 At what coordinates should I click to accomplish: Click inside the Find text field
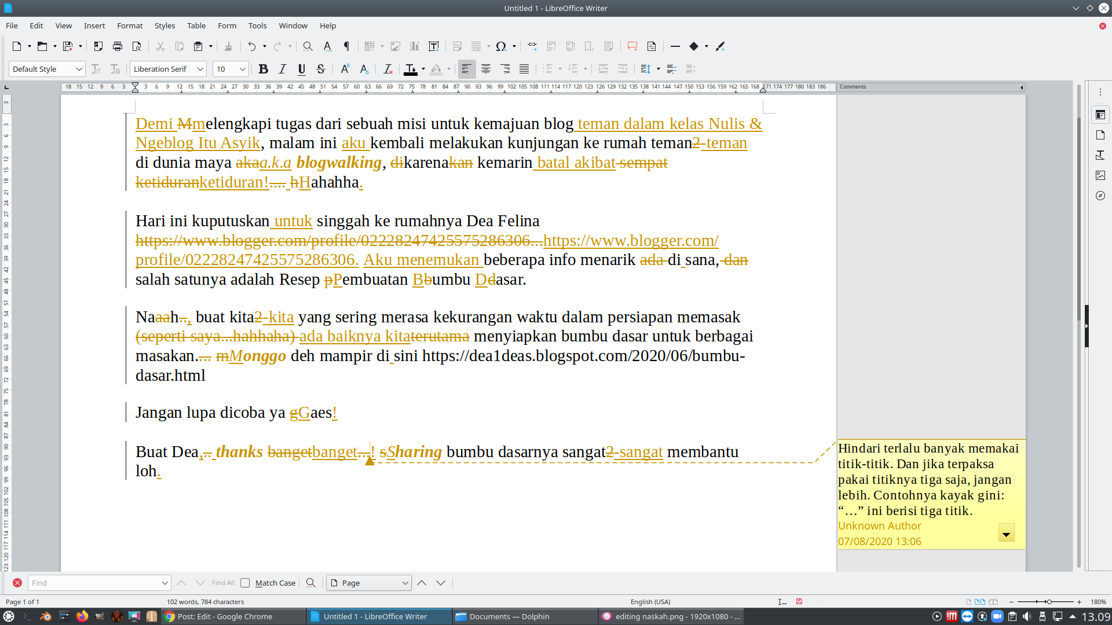pos(94,583)
